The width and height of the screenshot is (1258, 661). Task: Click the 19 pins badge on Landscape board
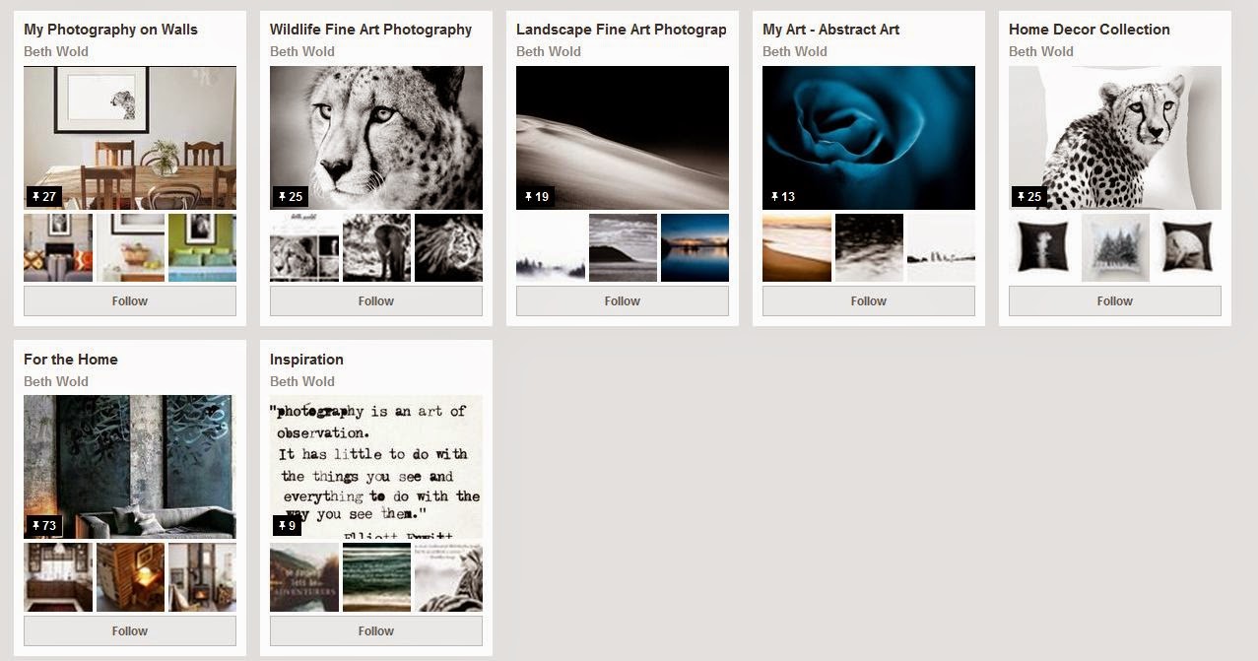click(x=537, y=196)
